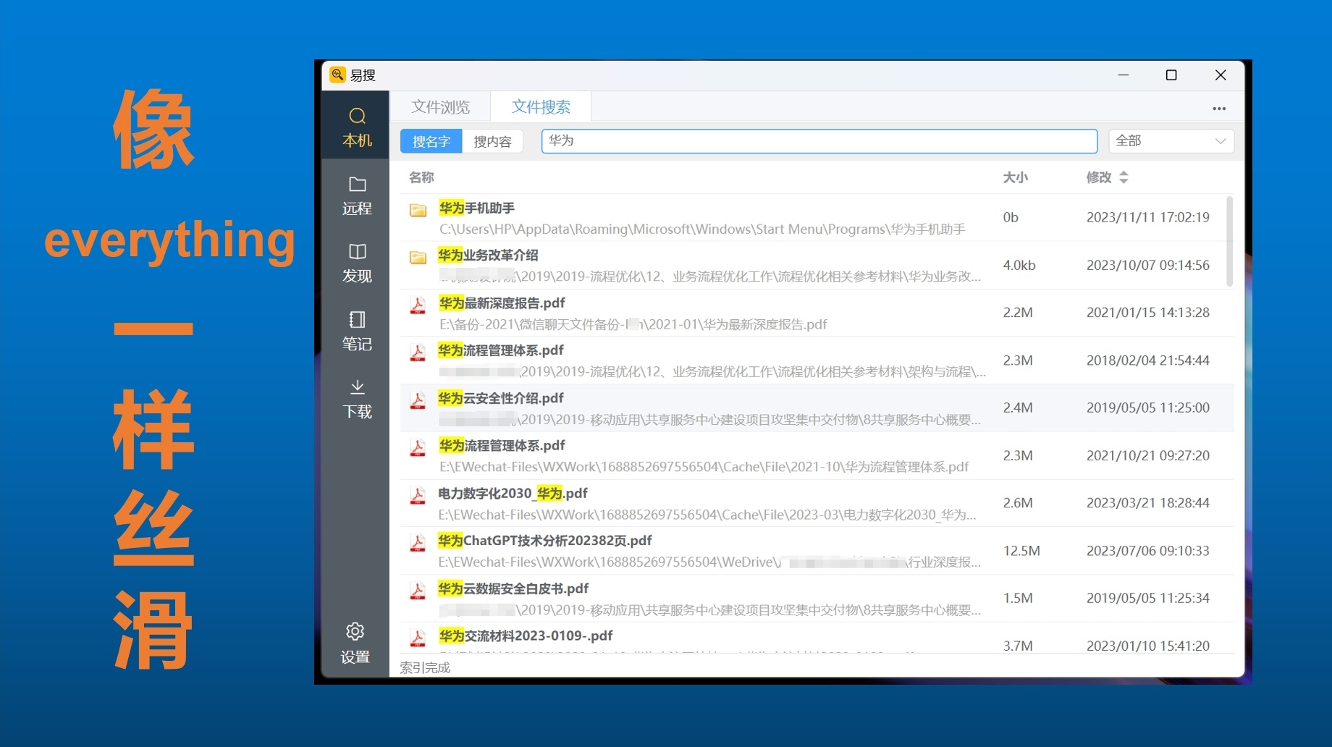Select file name 华为交流材料2023-0109-.pdf
Viewport: 1332px width, 747px height.
point(525,636)
